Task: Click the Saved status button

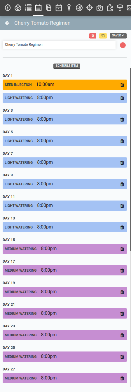Action: (118, 36)
